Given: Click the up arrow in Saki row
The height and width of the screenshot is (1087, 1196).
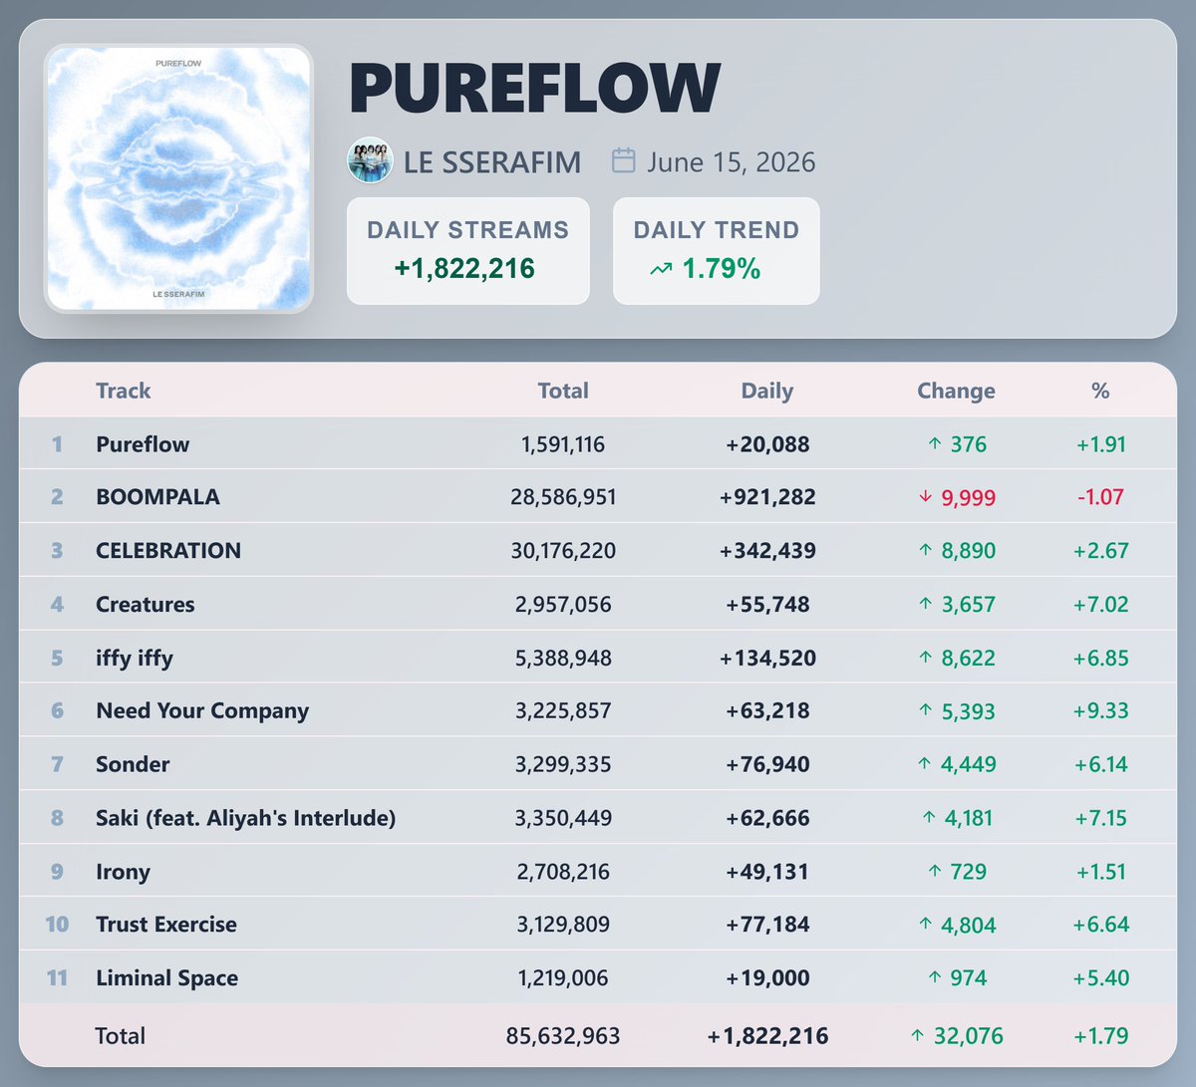Looking at the screenshot, I should (928, 818).
